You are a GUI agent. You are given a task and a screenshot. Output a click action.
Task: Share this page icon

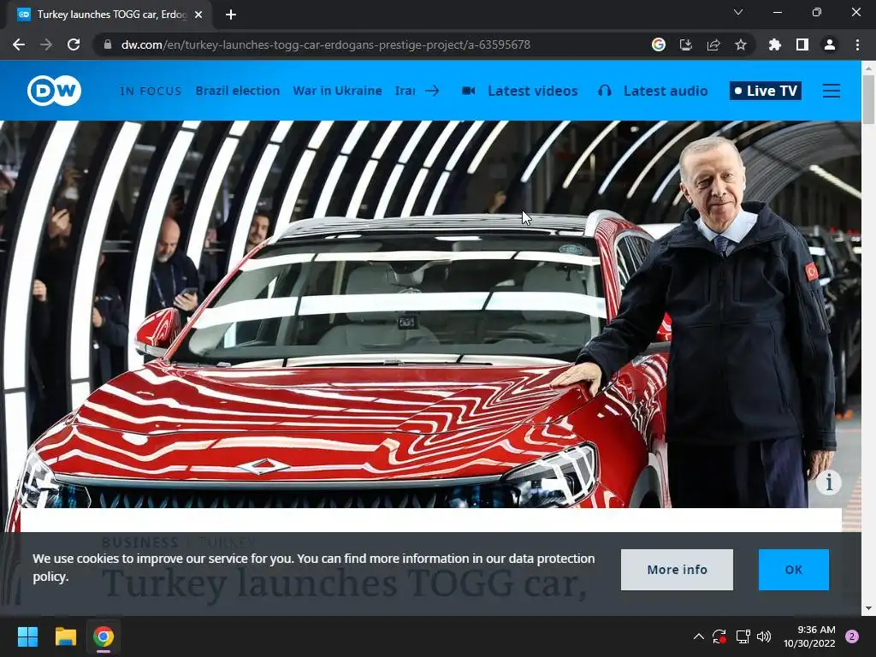(x=713, y=44)
